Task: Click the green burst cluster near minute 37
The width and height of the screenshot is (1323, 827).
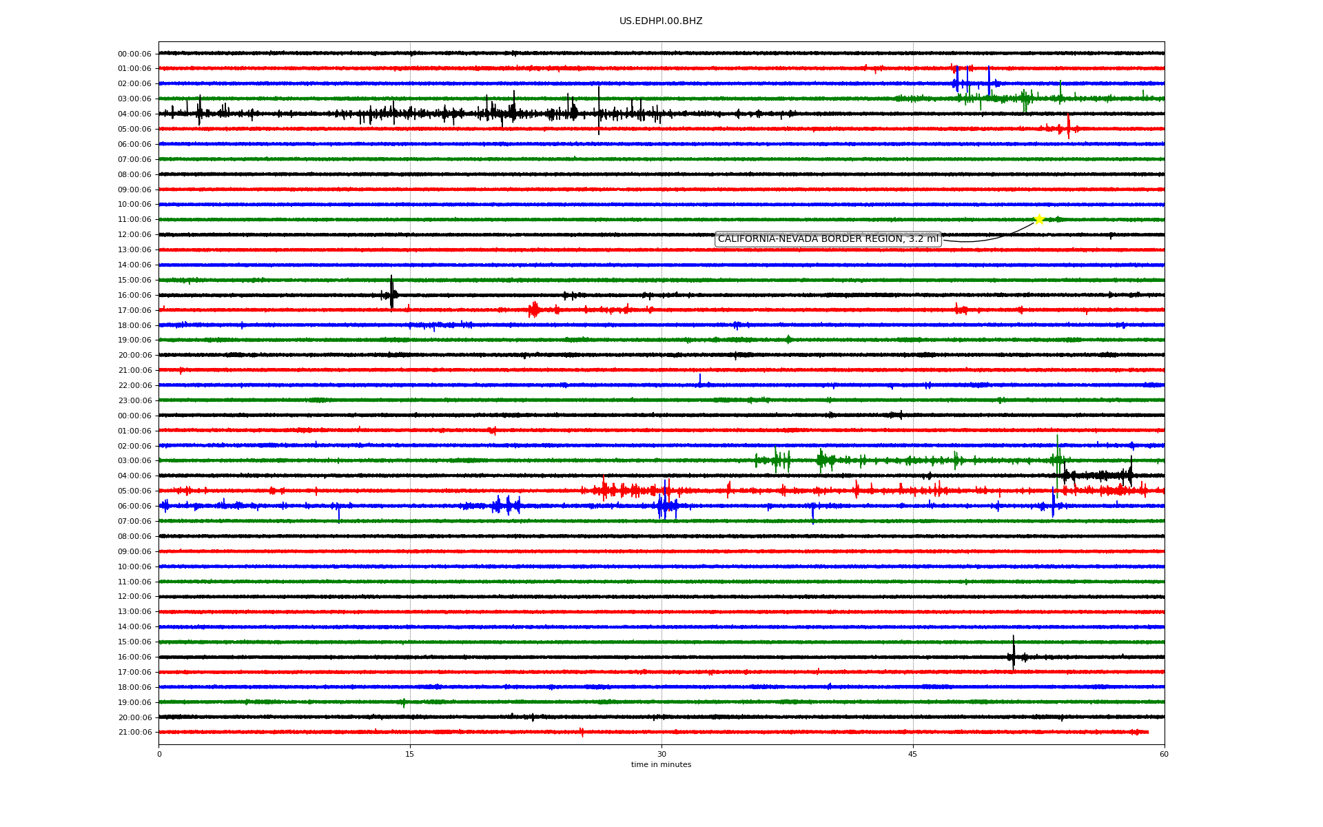Action: tap(777, 460)
